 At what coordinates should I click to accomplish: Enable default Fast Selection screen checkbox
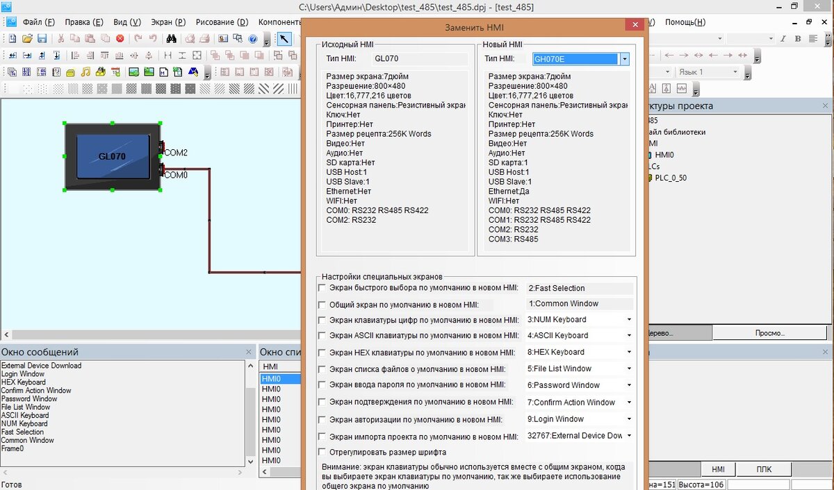(322, 287)
